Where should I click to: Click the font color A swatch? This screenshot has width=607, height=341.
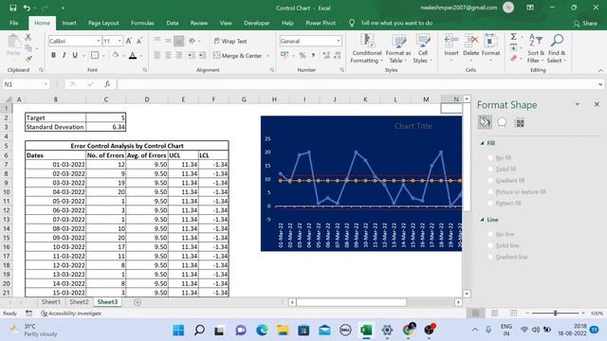(133, 56)
